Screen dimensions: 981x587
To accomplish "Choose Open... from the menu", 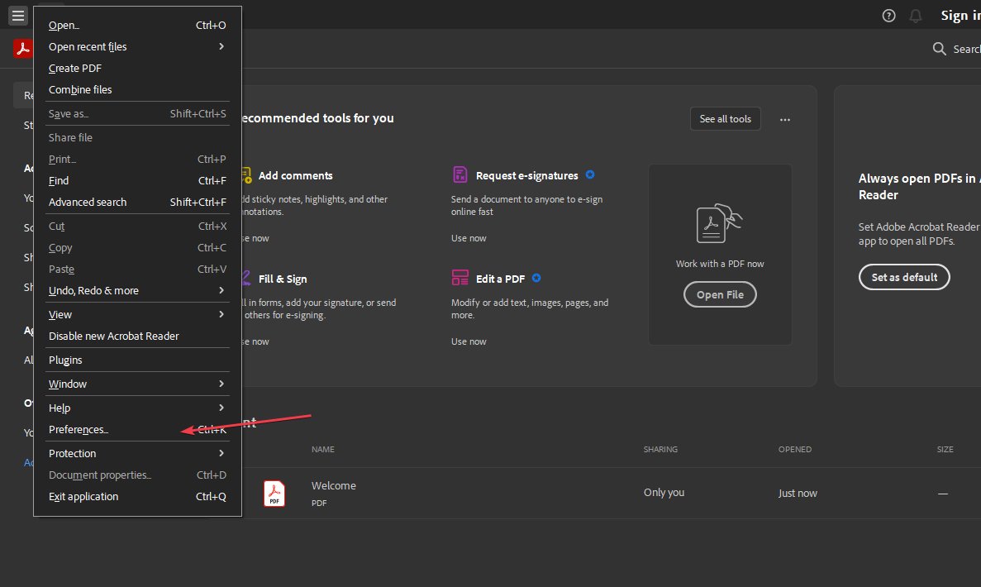I will 138,25.
